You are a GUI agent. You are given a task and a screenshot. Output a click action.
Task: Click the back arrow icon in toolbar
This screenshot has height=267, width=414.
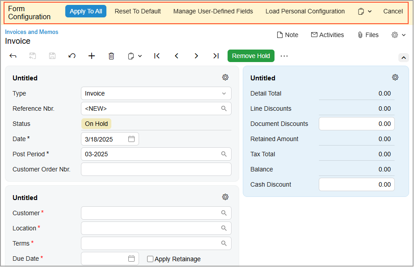(x=13, y=56)
